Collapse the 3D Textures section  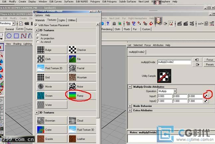[37, 112]
